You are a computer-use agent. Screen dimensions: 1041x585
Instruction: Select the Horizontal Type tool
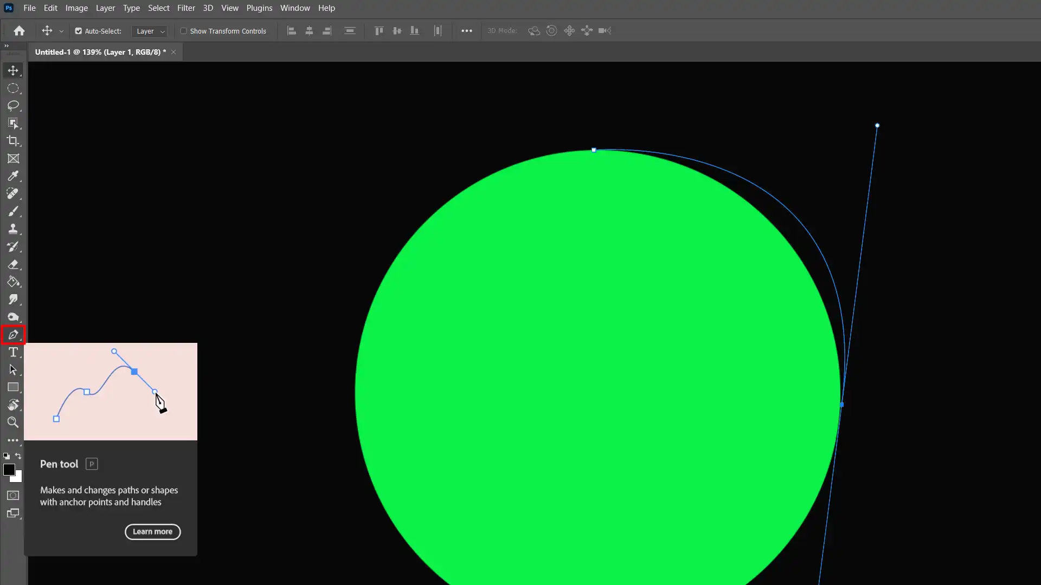click(x=13, y=352)
